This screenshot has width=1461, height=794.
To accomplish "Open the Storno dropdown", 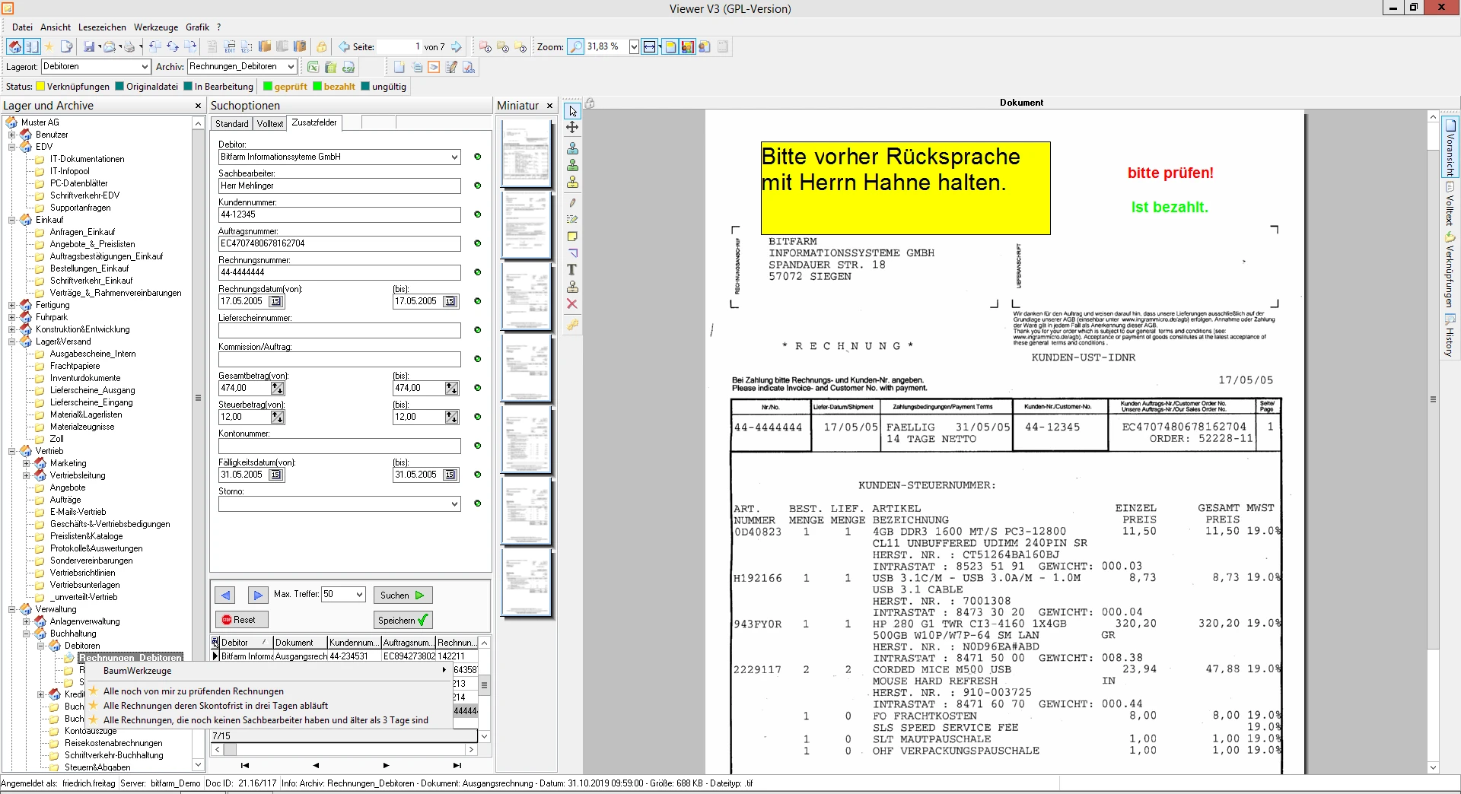I will (x=454, y=504).
